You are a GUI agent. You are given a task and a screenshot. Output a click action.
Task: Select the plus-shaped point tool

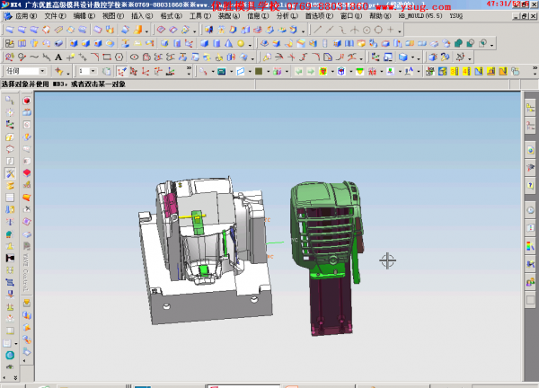click(391, 30)
